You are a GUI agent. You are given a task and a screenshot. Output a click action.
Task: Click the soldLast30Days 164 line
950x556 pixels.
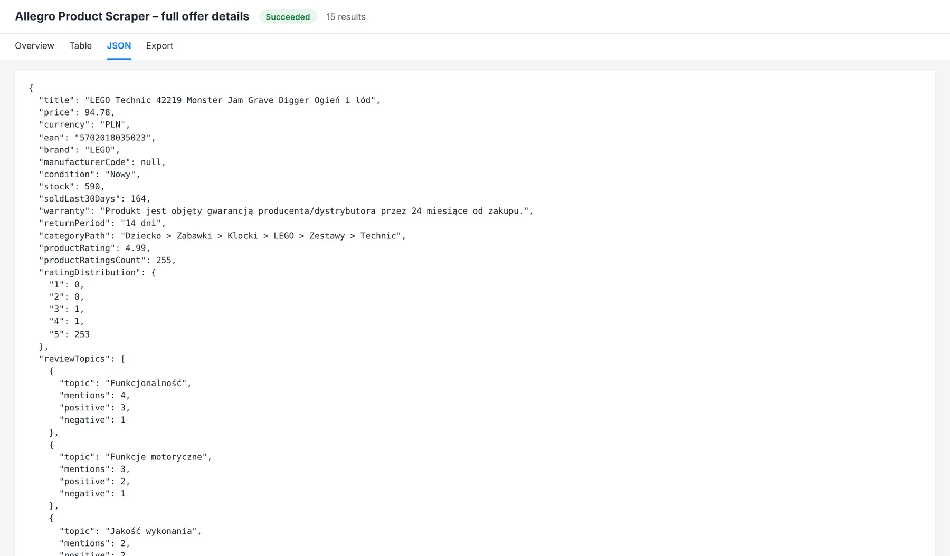coord(94,199)
